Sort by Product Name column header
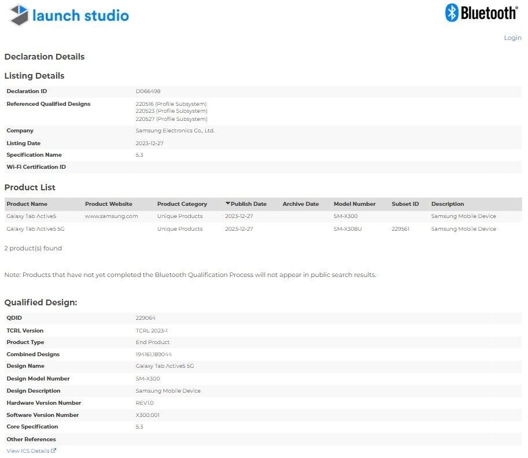Screen dimensions: 528x458 27,204
